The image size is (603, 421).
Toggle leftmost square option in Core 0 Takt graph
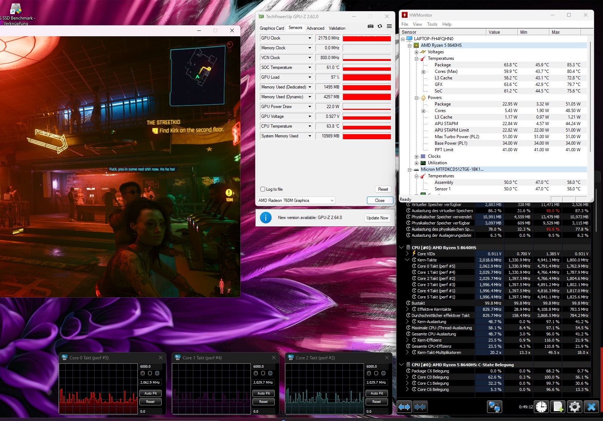[143, 373]
